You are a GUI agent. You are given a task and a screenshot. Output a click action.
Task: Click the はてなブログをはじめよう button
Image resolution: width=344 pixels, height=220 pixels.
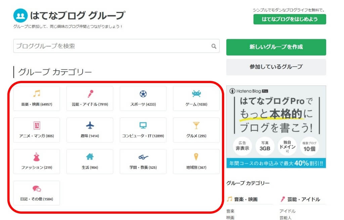(x=290, y=19)
